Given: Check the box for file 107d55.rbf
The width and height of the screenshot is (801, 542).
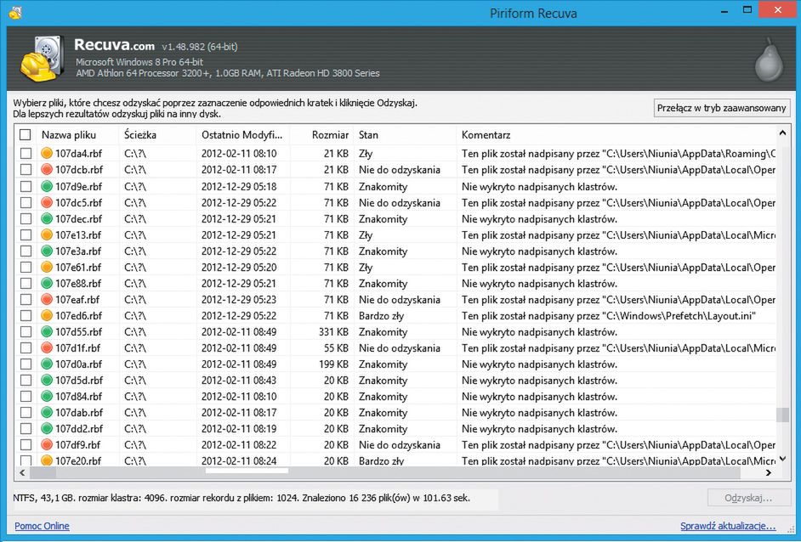Looking at the screenshot, I should pyautogui.click(x=26, y=331).
